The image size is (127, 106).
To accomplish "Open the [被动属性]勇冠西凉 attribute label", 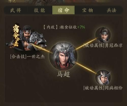I will 103,45.
